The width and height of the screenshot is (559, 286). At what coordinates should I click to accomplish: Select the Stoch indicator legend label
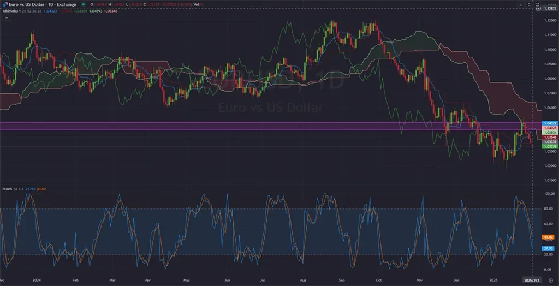click(x=6, y=188)
